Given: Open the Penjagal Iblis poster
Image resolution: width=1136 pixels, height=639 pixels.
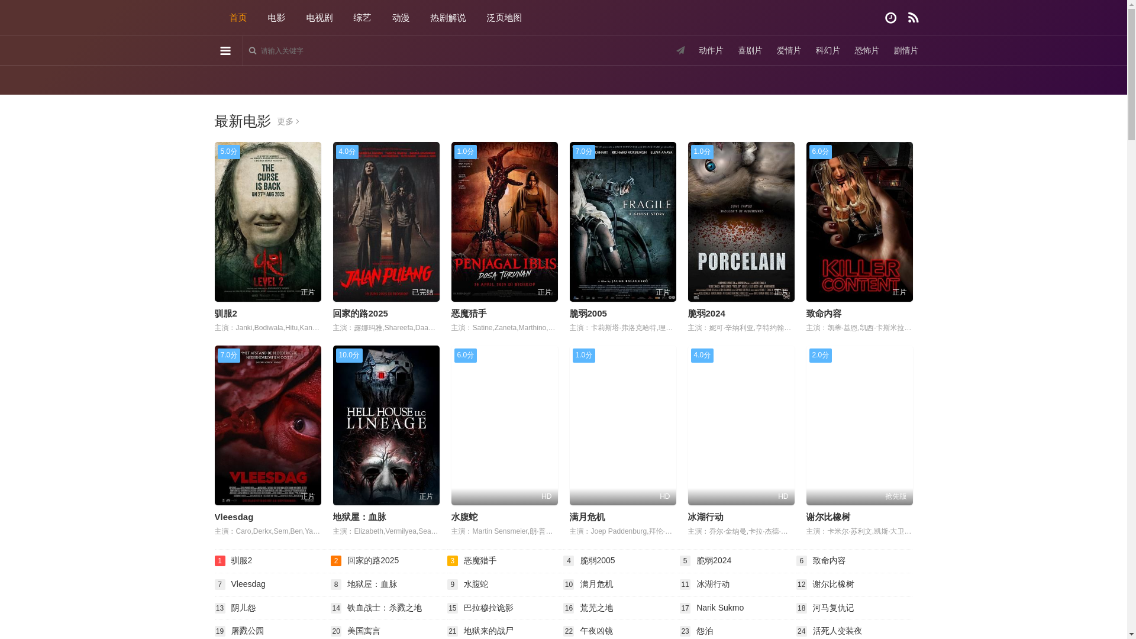Looking at the screenshot, I should pyautogui.click(x=505, y=222).
